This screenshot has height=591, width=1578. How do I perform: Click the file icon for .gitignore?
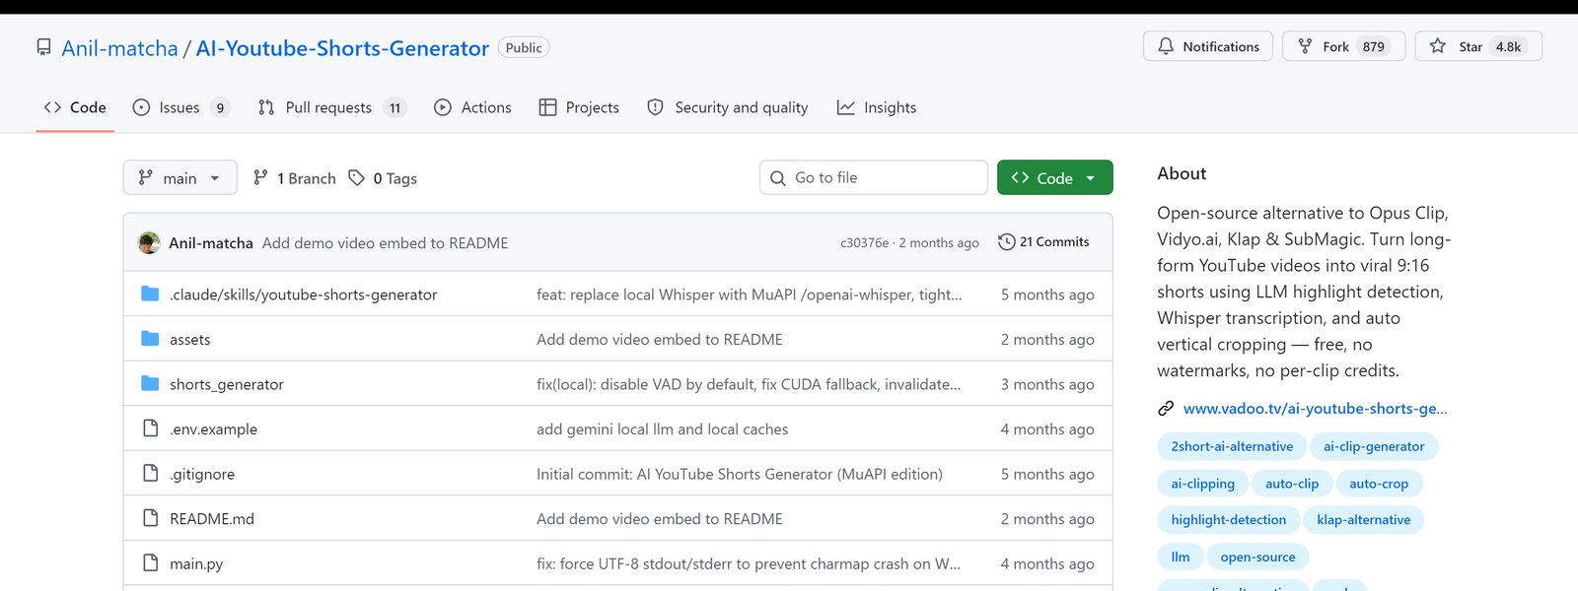point(150,473)
